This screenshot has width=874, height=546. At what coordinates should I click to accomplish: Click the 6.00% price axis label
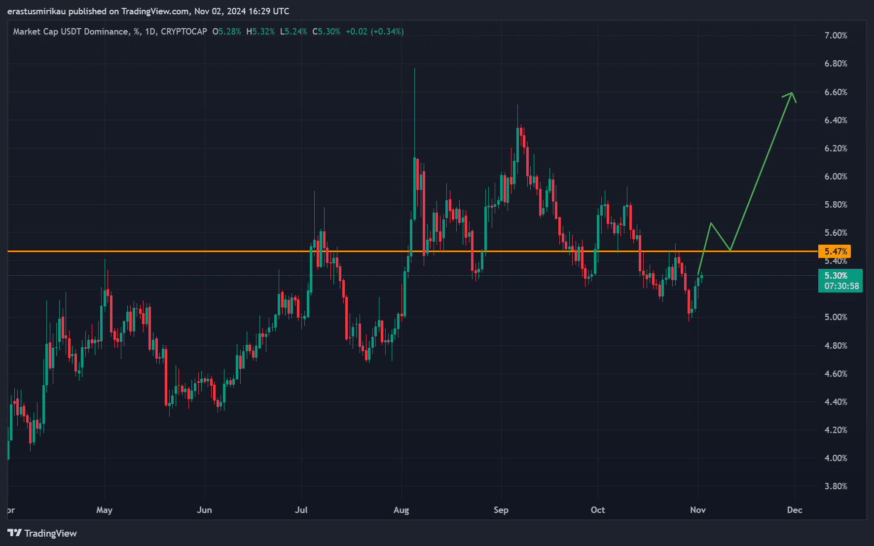tap(836, 177)
